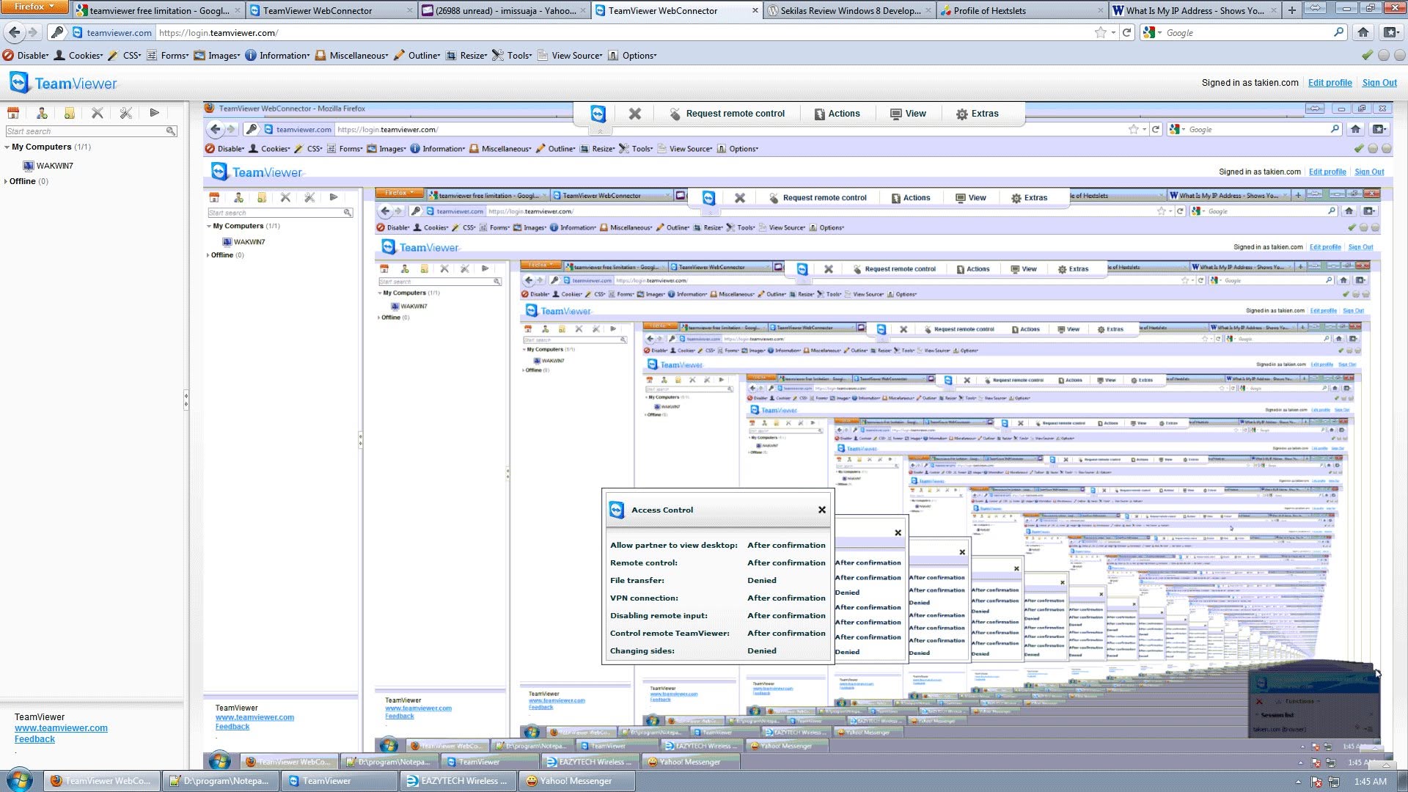Open the Disable menu on the outermost developer toolbar
Image resolution: width=1408 pixels, height=792 pixels.
click(x=26, y=55)
